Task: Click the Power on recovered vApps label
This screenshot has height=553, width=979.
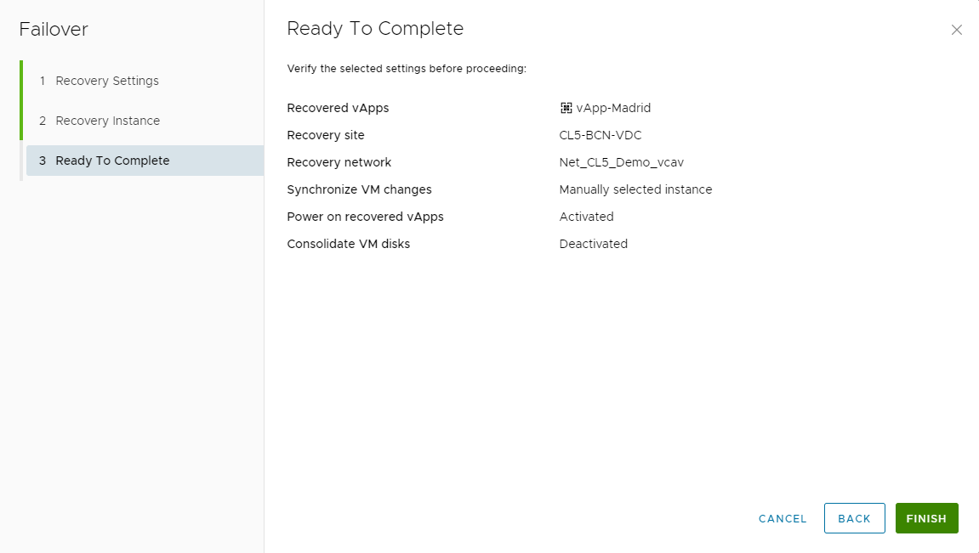Action: (365, 217)
